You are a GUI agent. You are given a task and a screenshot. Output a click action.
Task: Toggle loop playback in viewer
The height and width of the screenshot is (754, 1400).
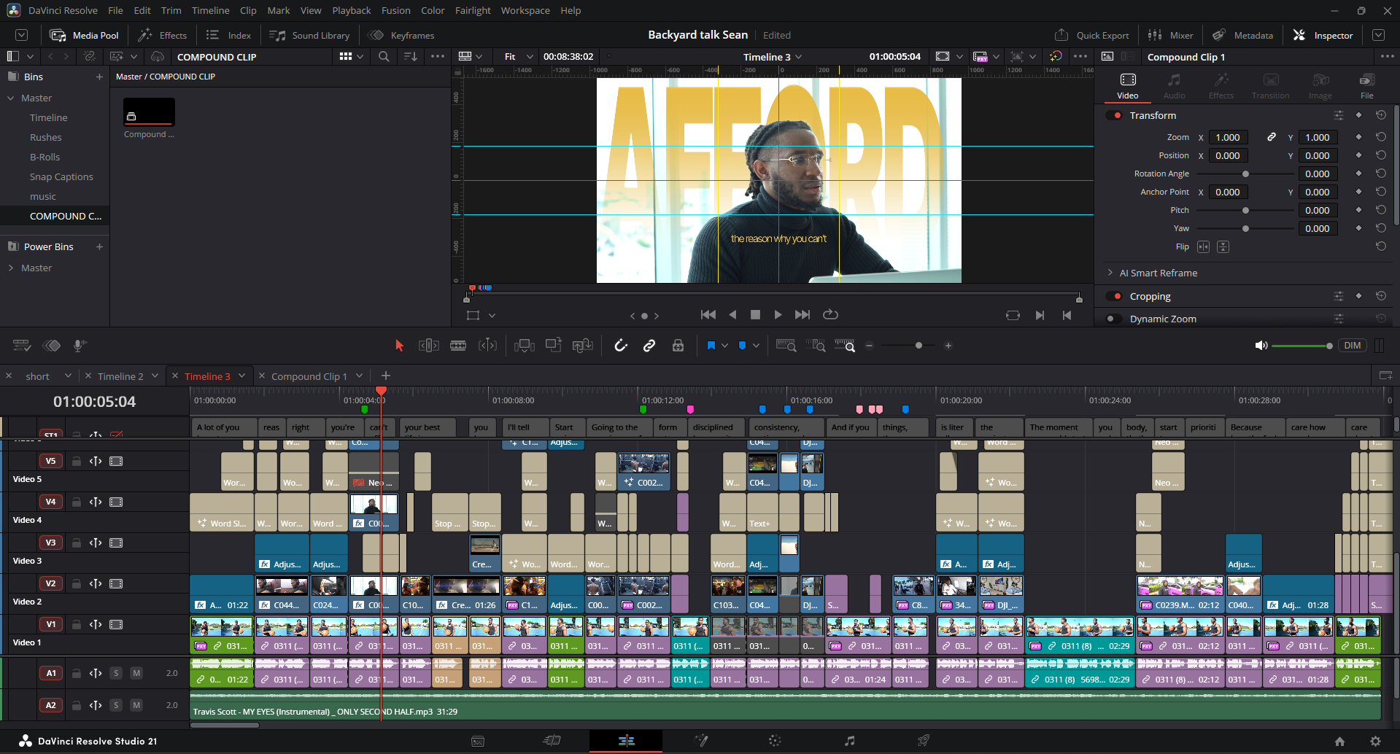(830, 314)
